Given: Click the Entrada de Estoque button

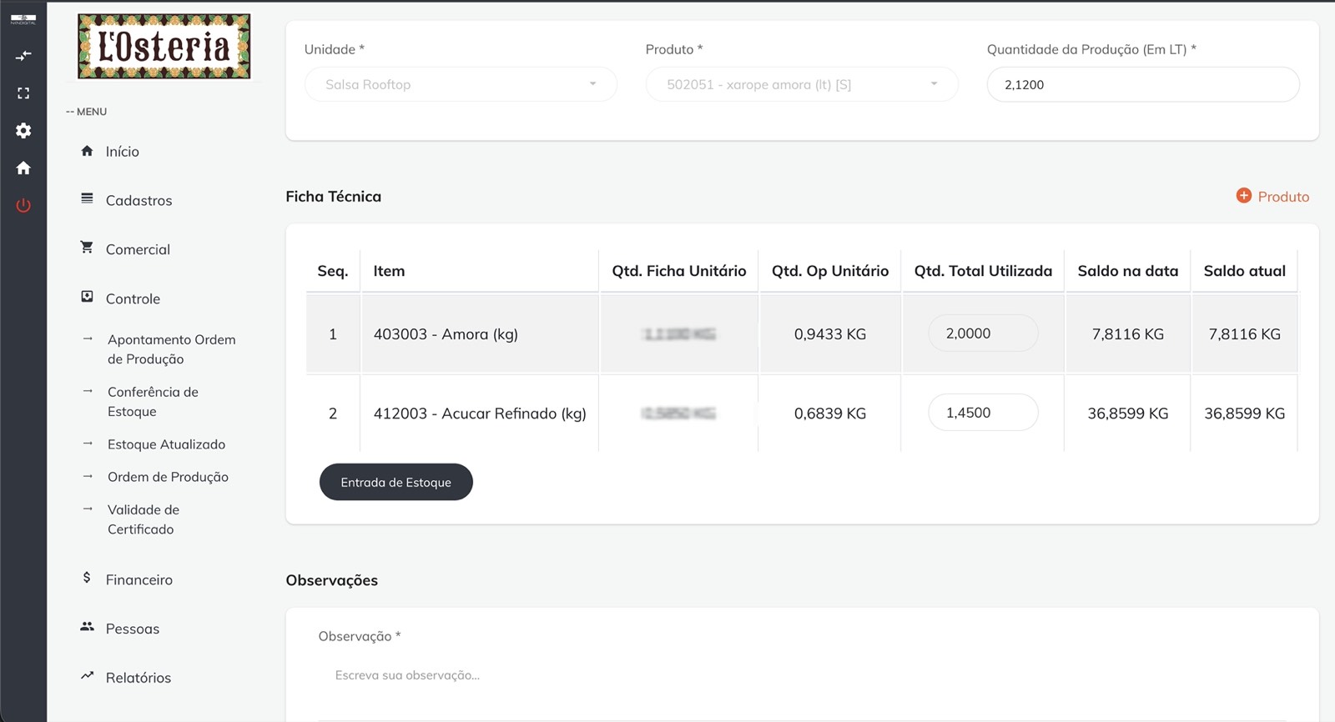Looking at the screenshot, I should coord(396,482).
